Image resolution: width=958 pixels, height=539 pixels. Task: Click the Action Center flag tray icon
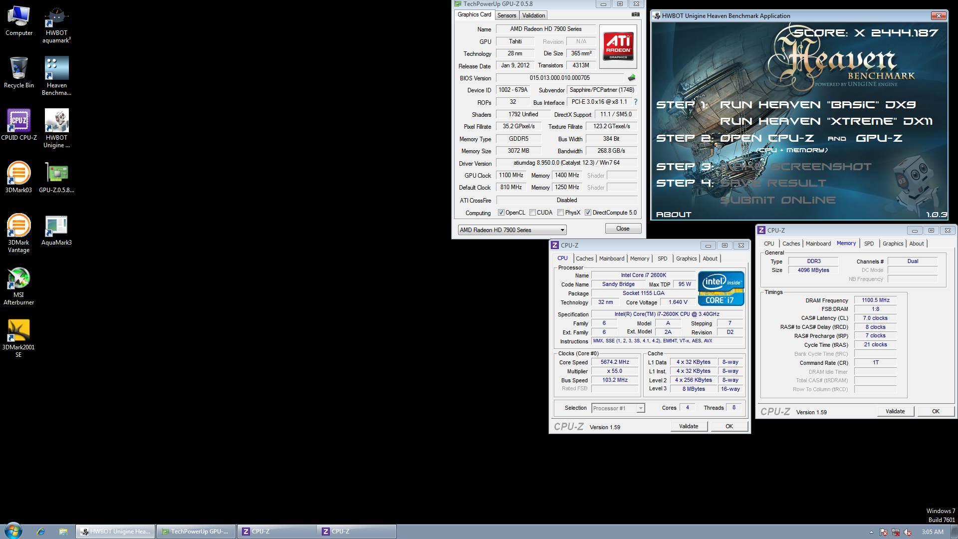pyautogui.click(x=883, y=532)
